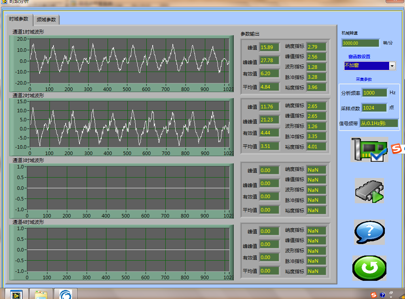Click the Sogou input icon in system tray
The height and width of the screenshot is (299, 405).
(x=374, y=295)
